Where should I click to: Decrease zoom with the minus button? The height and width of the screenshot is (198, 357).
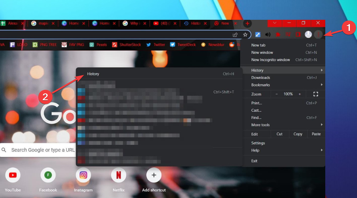click(276, 94)
